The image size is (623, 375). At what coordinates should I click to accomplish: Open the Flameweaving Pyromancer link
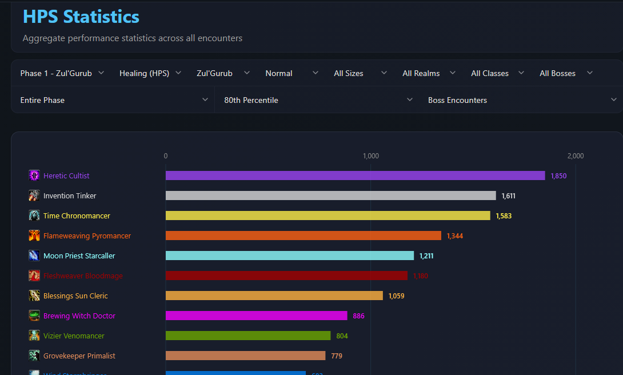(x=87, y=236)
